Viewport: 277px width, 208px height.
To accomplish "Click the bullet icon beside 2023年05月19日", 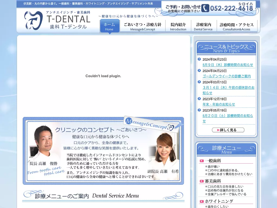I will click(x=199, y=110).
